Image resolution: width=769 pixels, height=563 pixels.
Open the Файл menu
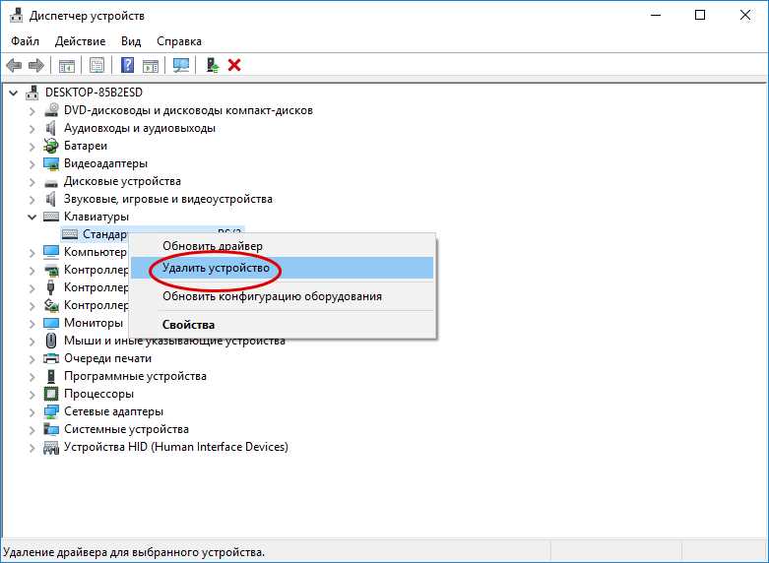25,41
